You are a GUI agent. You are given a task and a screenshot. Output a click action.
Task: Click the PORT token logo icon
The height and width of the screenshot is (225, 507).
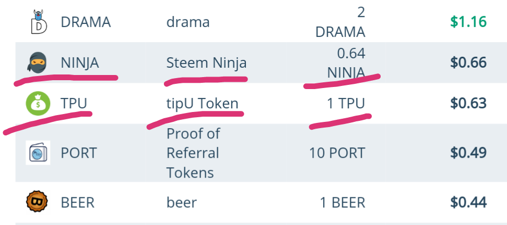(38, 153)
